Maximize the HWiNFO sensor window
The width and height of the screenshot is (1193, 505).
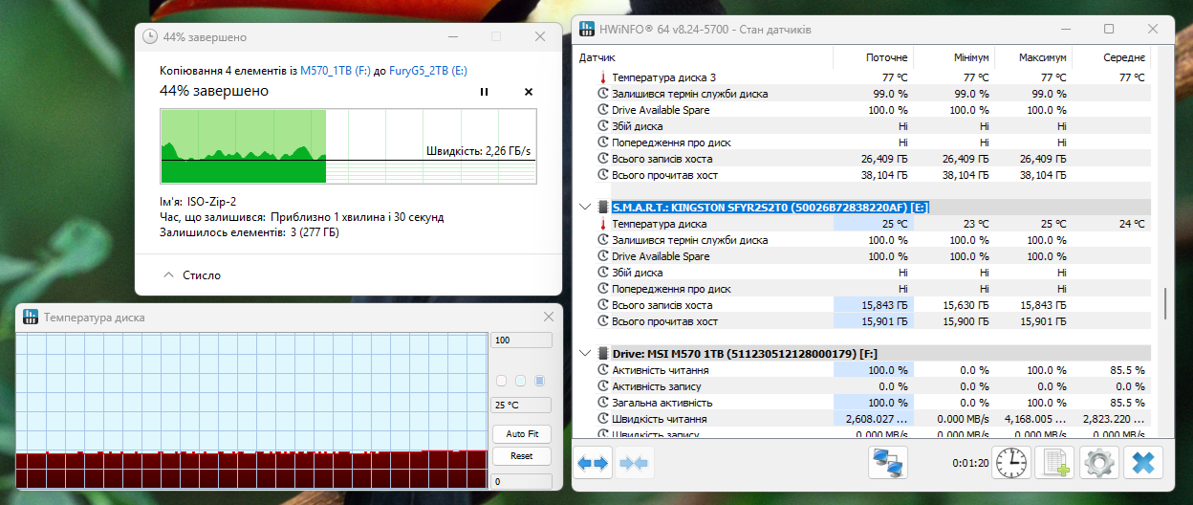point(1109,30)
